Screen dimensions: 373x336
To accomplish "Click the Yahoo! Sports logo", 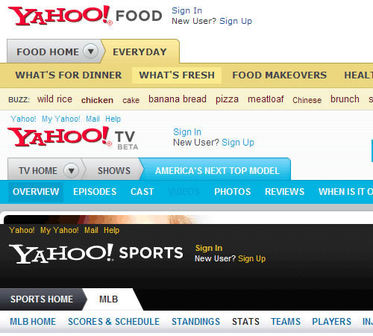I will [95, 253].
